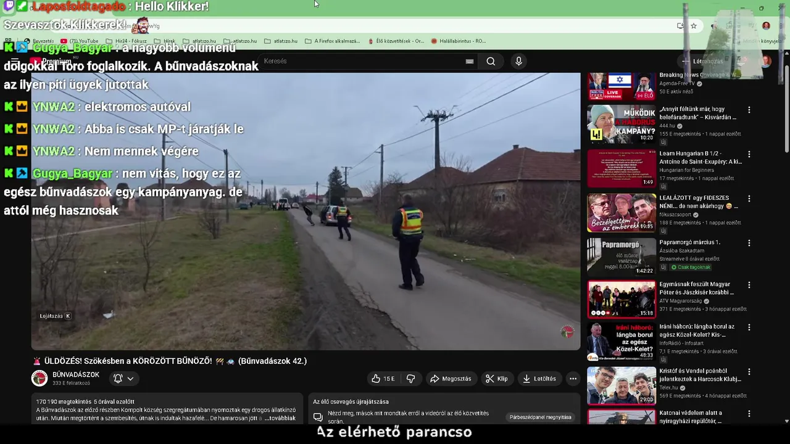Expand description with "...továbbiak"
Viewport: 790px width, 444px height.
(x=280, y=418)
